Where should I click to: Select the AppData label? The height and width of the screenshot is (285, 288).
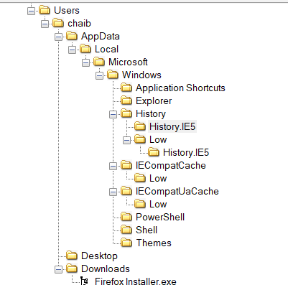point(101,37)
